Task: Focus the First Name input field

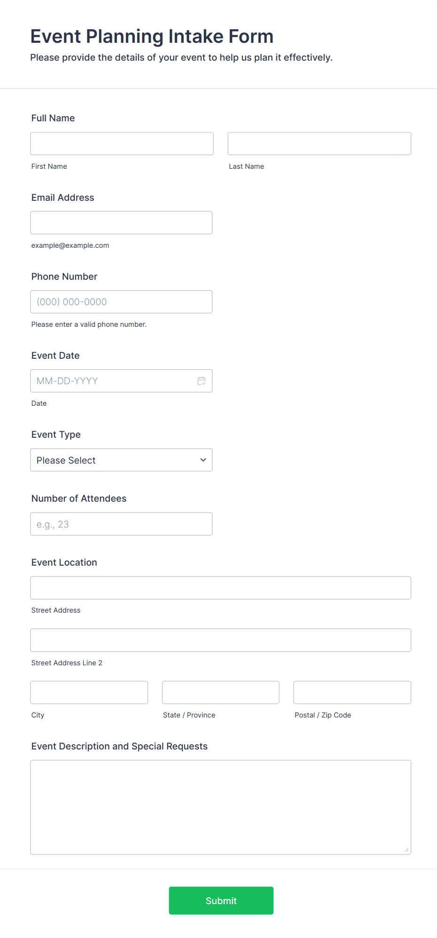Action: [122, 143]
